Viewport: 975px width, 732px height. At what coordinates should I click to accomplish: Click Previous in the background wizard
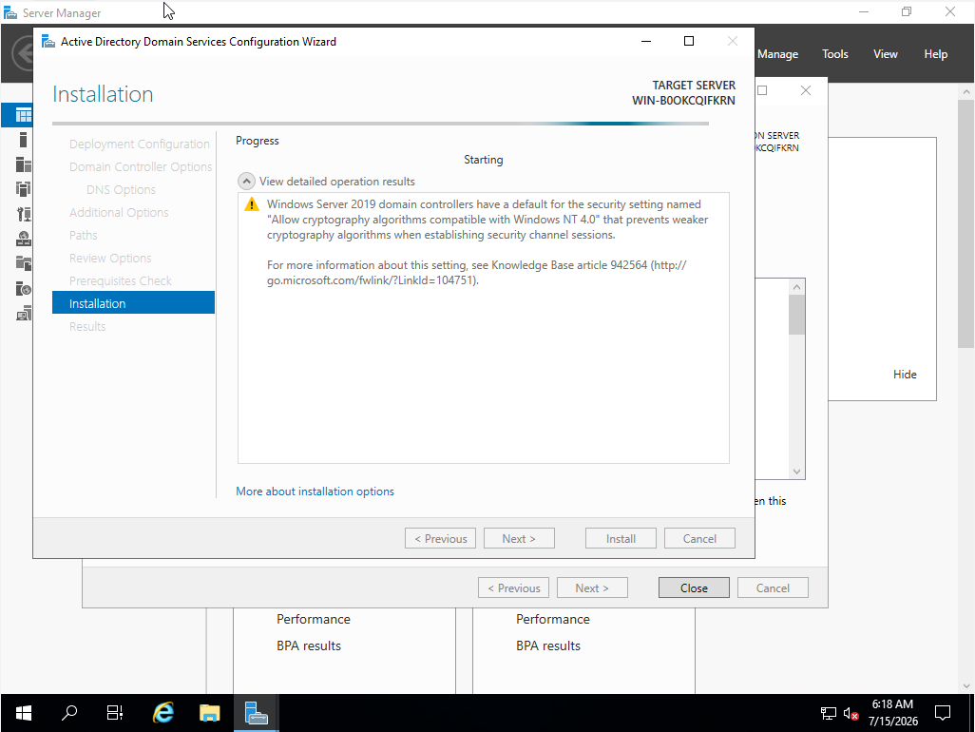click(x=513, y=588)
